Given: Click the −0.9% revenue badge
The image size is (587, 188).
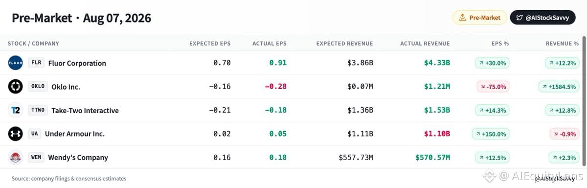Looking at the screenshot, I should (564, 134).
